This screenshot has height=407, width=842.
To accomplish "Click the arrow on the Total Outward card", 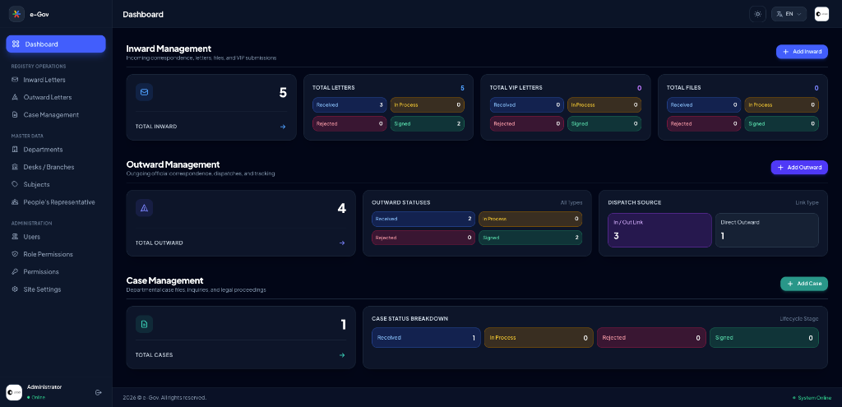I will pyautogui.click(x=342, y=243).
